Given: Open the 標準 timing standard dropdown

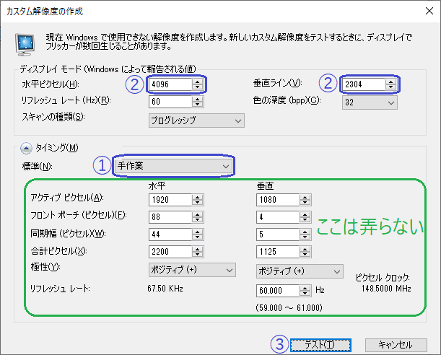Looking at the screenshot, I should [174, 167].
